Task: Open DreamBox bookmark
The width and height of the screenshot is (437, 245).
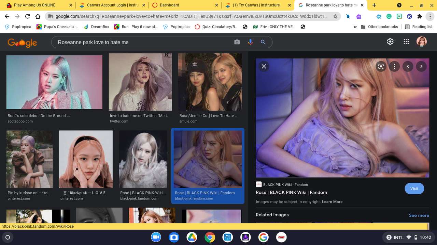Action: pos(97,27)
